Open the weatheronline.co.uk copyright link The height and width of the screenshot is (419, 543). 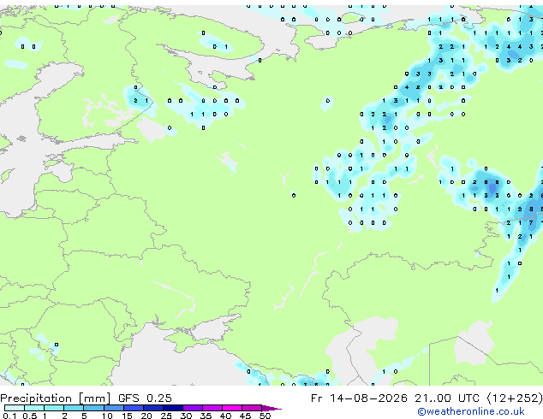(x=470, y=411)
